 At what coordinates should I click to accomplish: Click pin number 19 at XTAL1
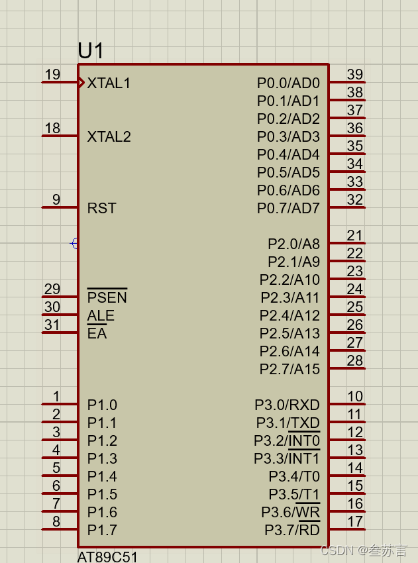(x=52, y=75)
